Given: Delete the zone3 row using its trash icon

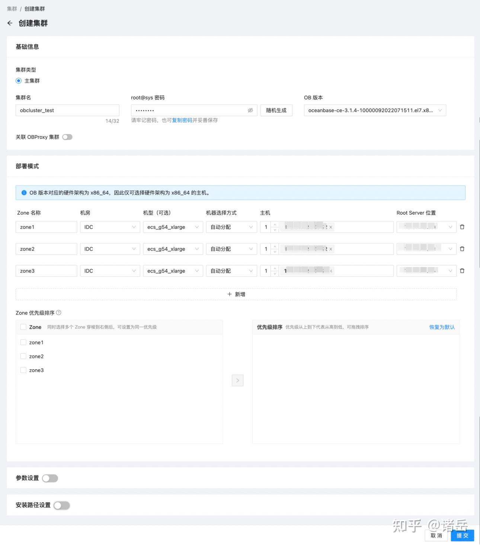Looking at the screenshot, I should 462,271.
